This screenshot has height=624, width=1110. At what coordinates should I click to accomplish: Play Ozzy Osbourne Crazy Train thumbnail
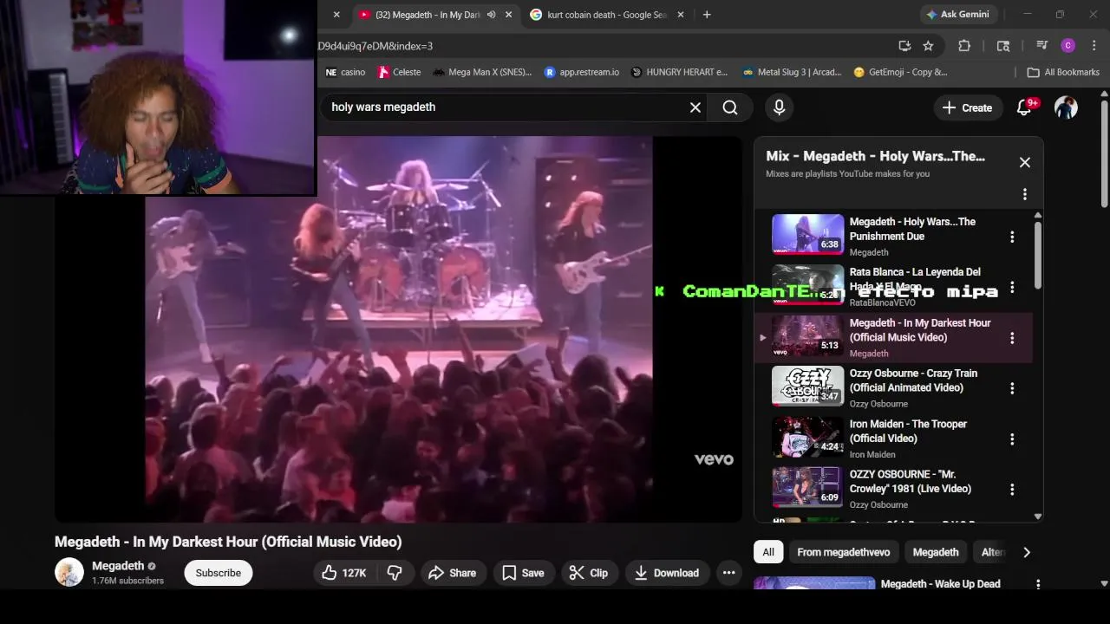(x=807, y=386)
